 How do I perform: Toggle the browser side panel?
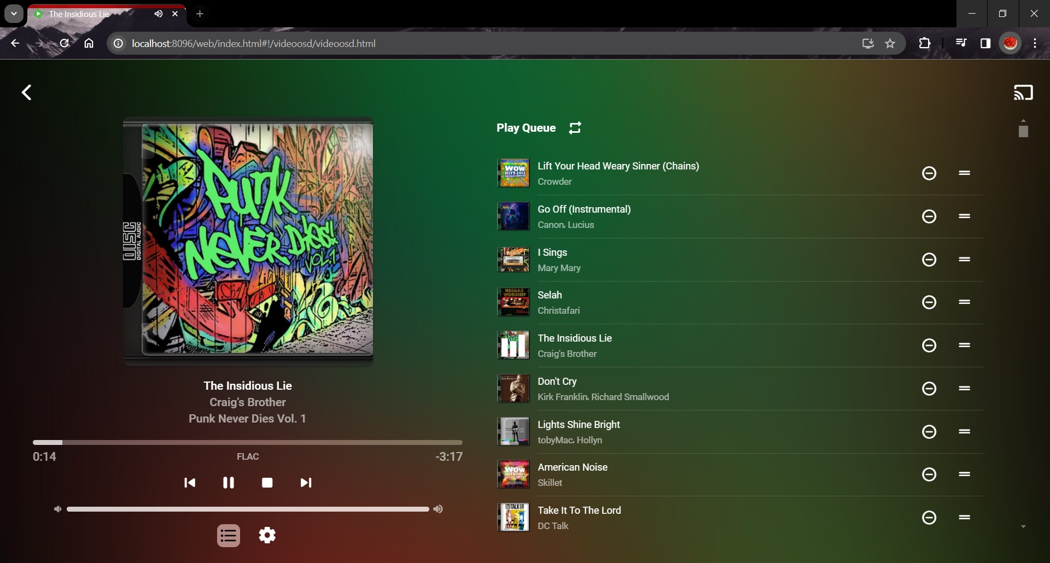click(x=985, y=44)
